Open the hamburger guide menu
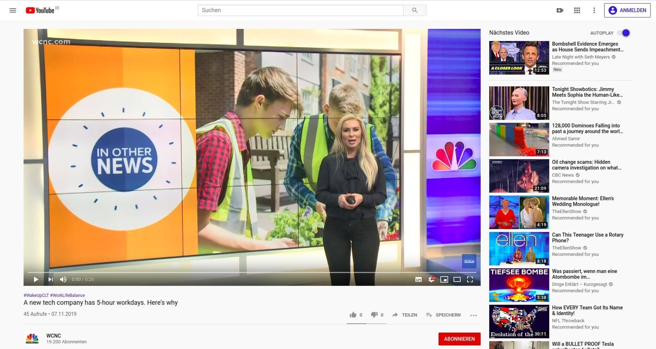 coord(13,10)
